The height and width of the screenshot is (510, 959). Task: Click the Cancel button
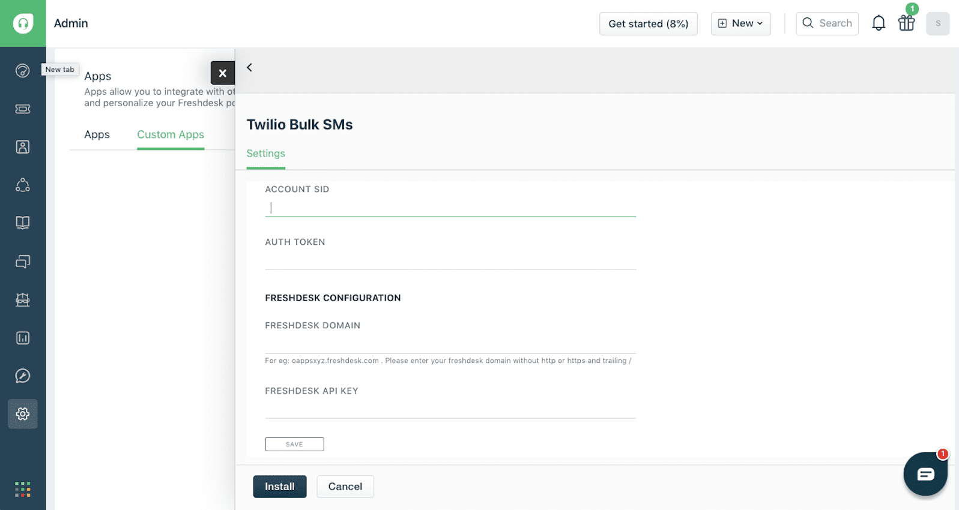click(x=345, y=487)
